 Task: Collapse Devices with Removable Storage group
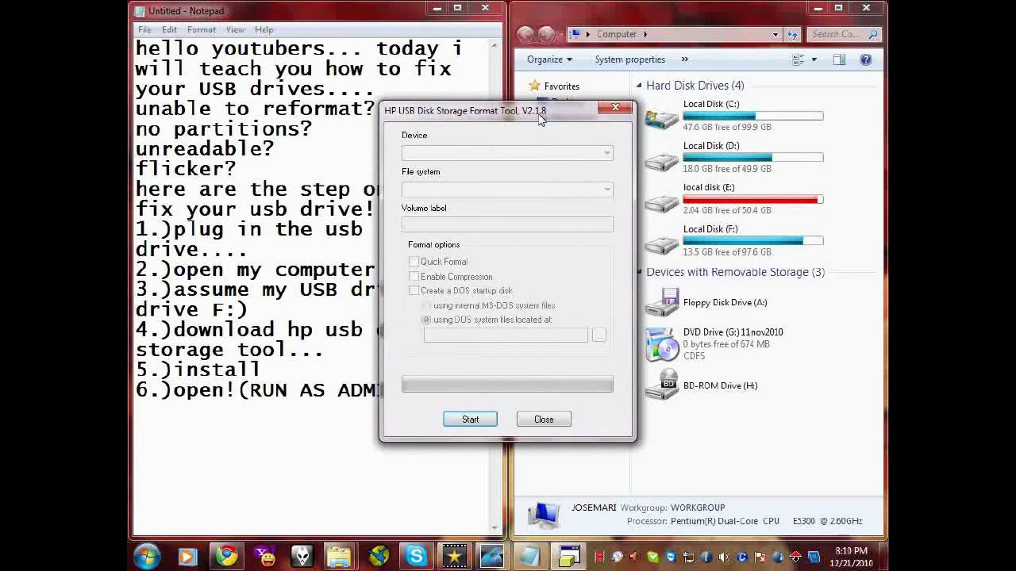coord(639,272)
